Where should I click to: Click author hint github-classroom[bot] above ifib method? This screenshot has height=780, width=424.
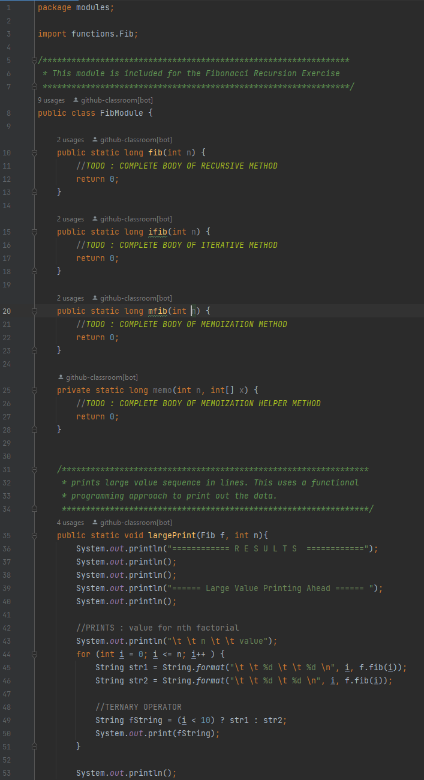click(x=132, y=219)
